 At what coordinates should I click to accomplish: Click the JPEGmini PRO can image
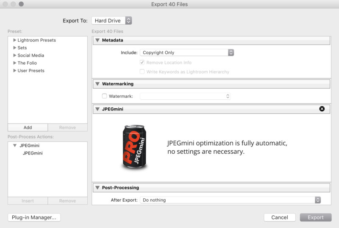click(x=134, y=146)
